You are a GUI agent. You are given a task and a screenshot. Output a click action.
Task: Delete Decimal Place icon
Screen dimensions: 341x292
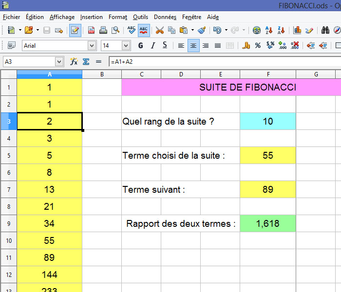tap(295, 45)
